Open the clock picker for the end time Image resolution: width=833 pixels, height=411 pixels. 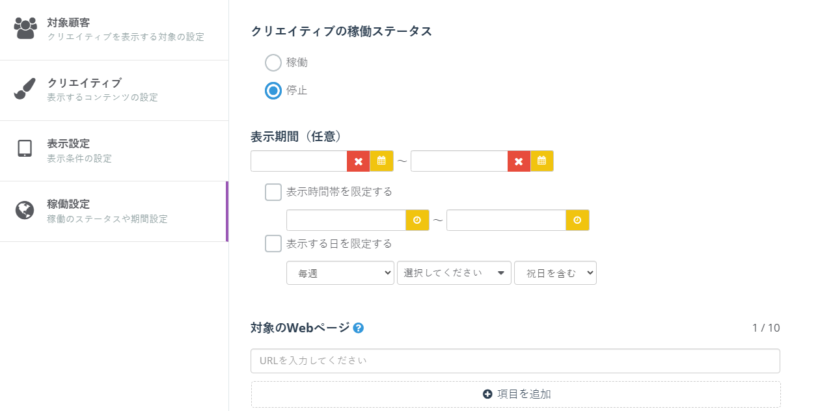click(577, 220)
